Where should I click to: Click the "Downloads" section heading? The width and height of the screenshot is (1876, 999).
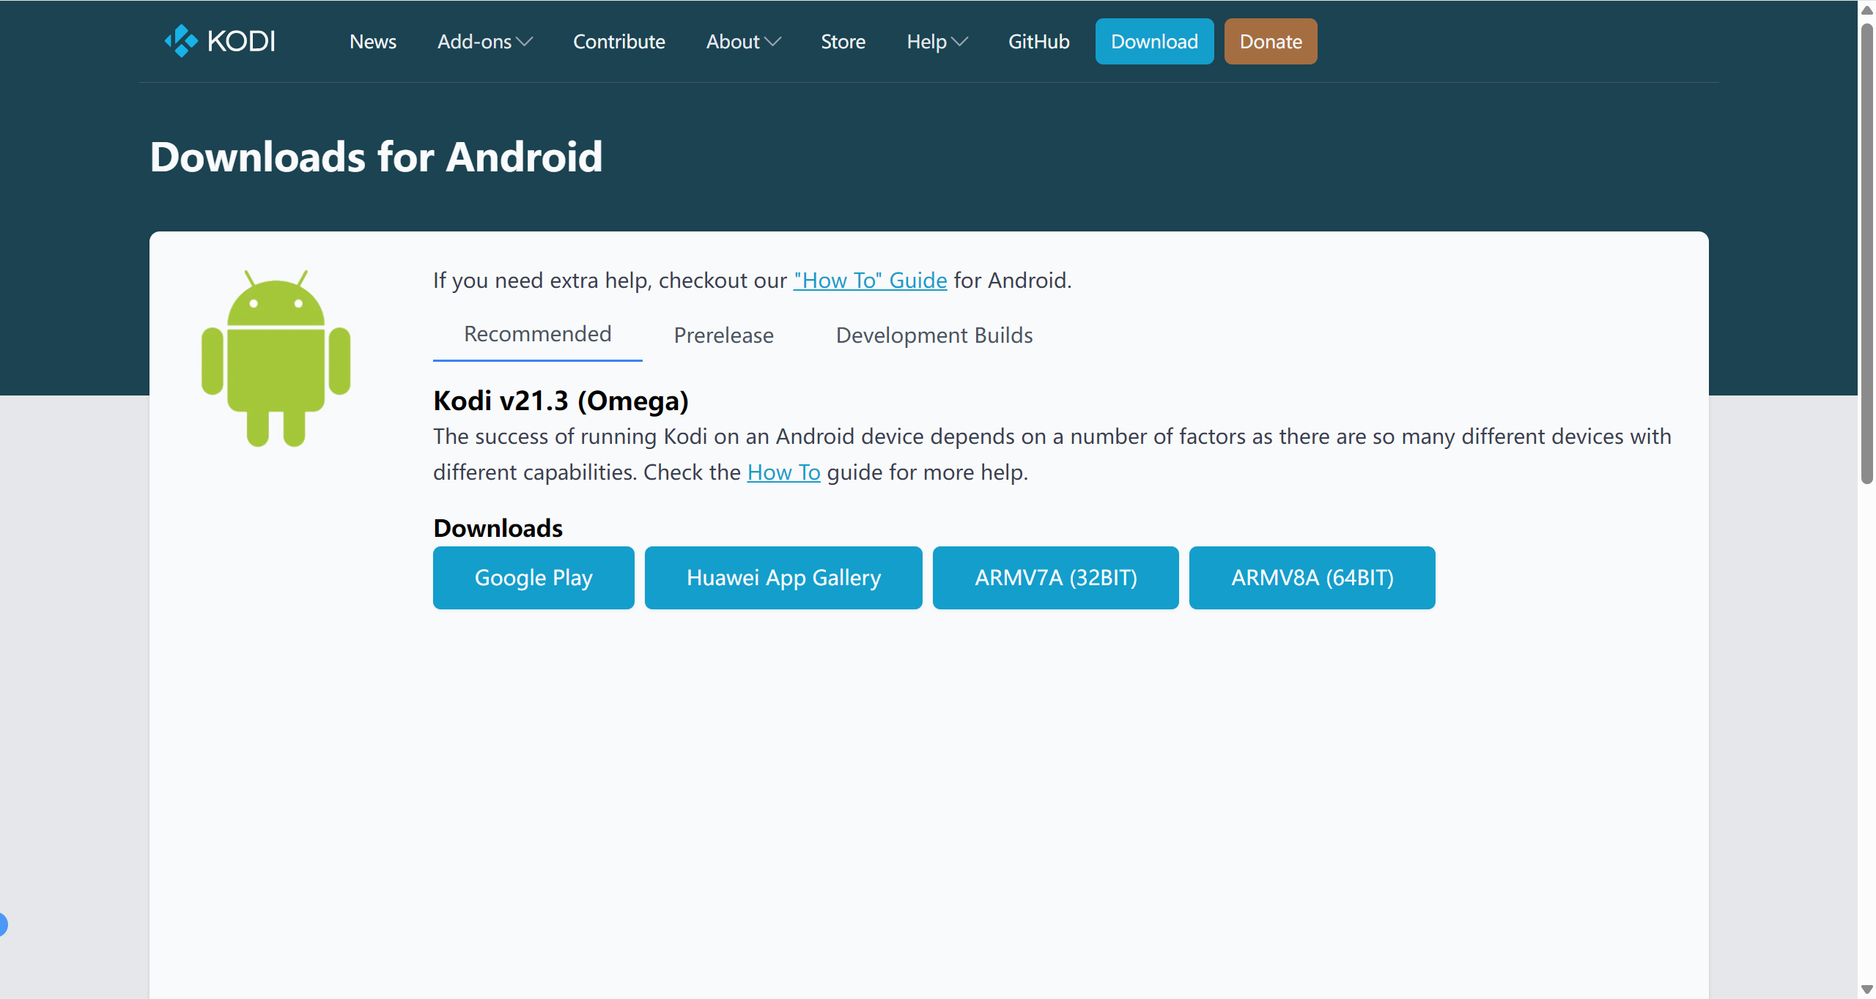point(498,528)
